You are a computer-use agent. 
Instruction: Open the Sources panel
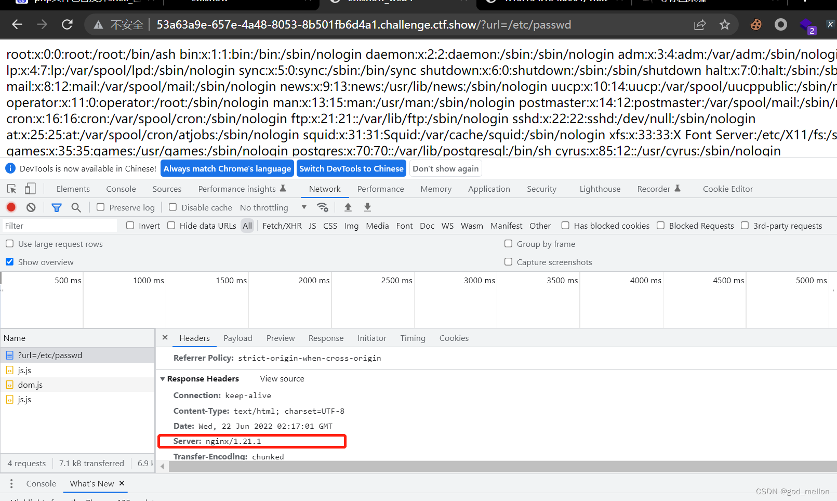pyautogui.click(x=167, y=189)
